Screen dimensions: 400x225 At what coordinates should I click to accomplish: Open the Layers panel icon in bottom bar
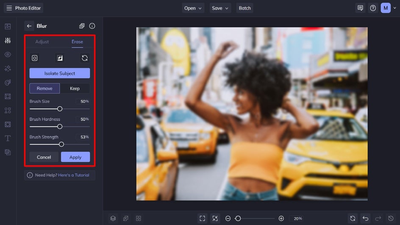coord(113,219)
